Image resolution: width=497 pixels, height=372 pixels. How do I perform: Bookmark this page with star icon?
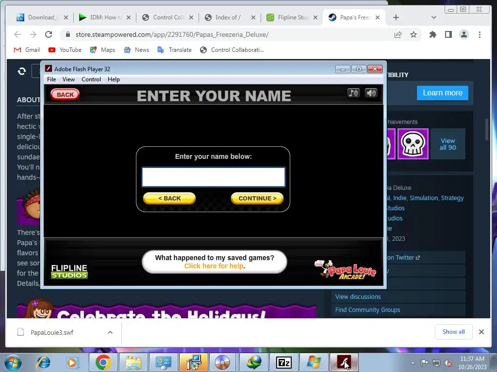(414, 34)
